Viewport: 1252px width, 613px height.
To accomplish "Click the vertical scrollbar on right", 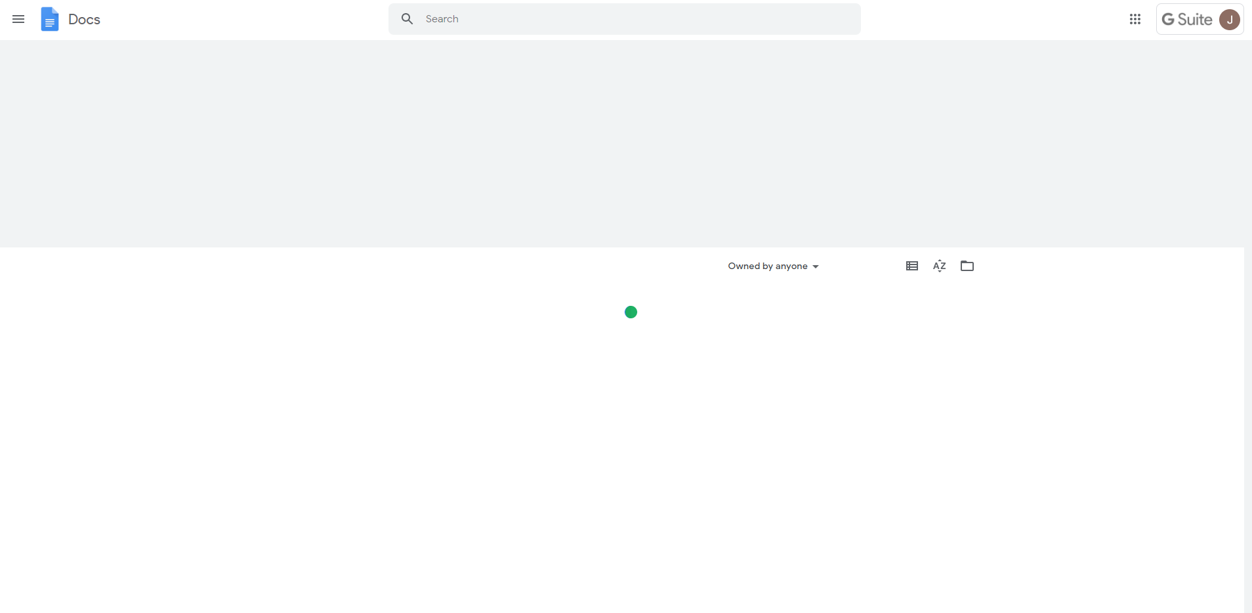I will 1248,326.
